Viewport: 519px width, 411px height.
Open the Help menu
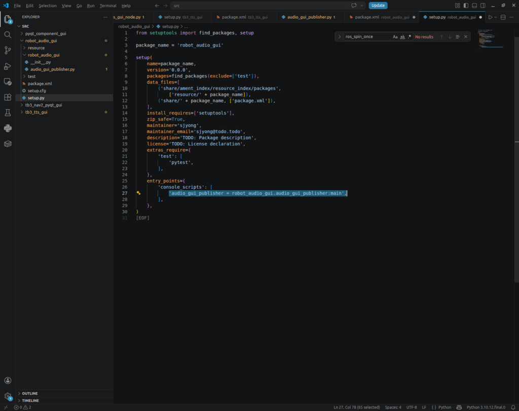[126, 6]
